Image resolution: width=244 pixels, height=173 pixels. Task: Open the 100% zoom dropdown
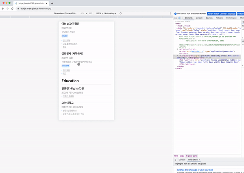tap(99, 13)
